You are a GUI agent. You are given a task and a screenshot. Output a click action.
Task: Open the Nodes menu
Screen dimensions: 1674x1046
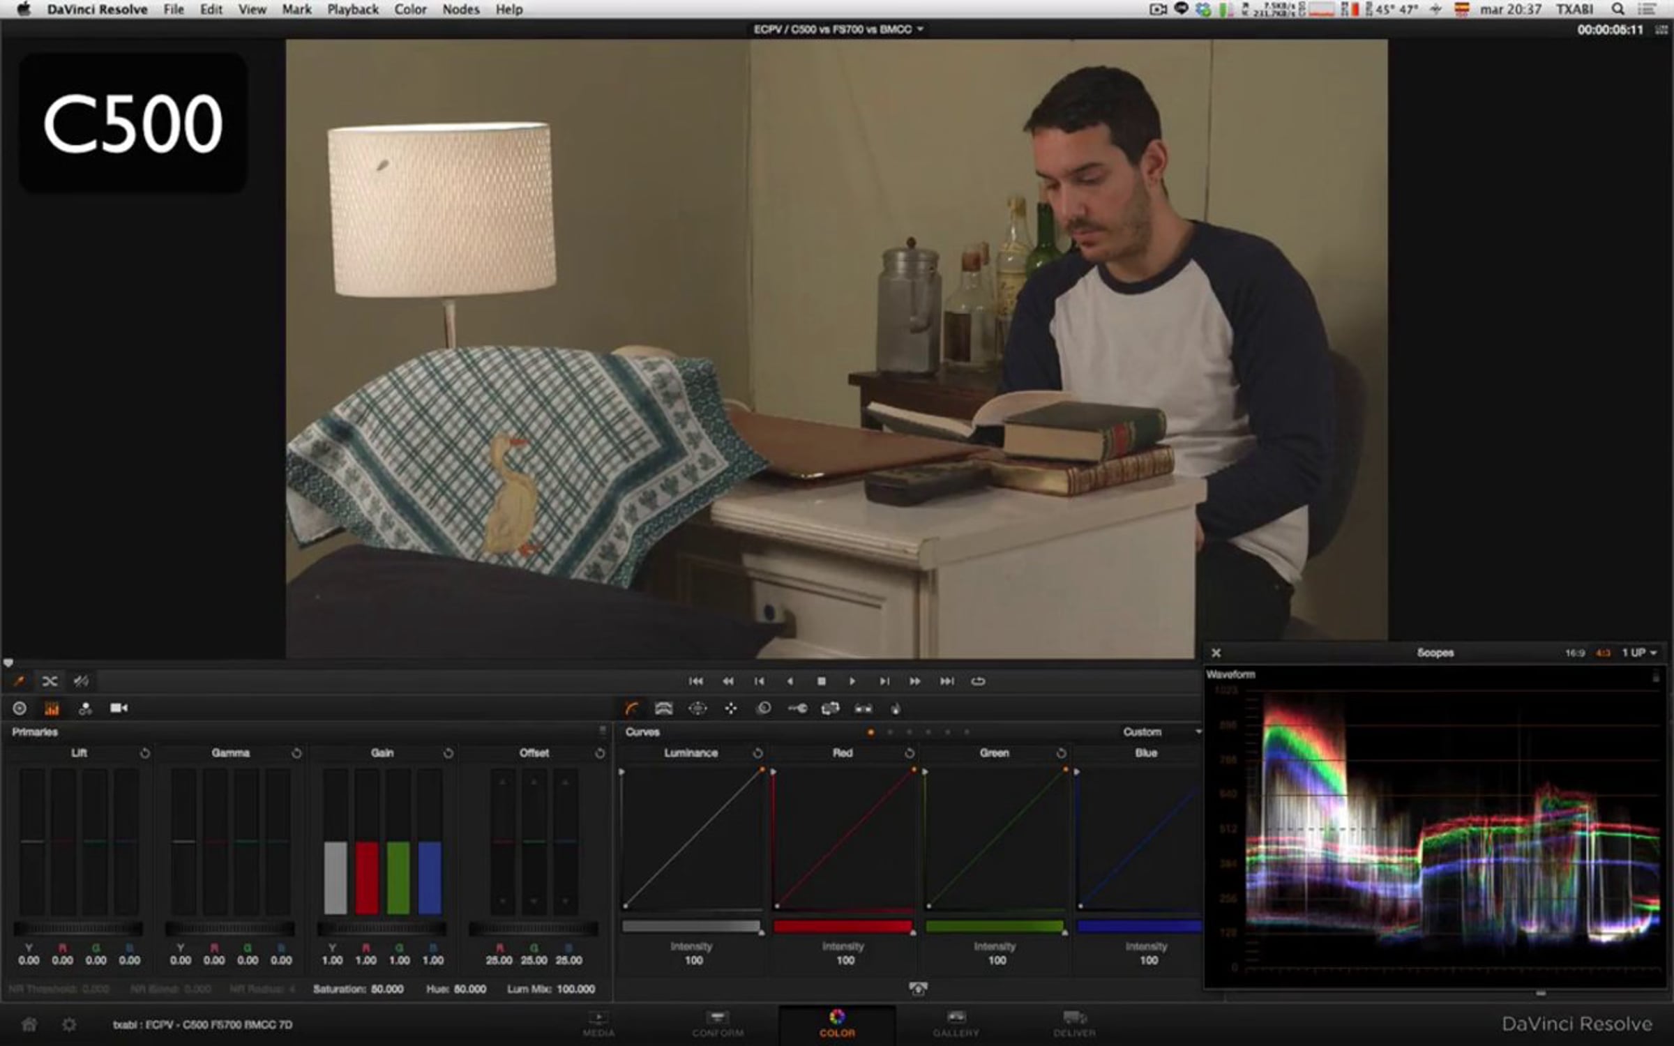[x=461, y=9]
